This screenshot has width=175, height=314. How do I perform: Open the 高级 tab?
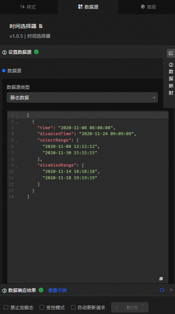149,7
